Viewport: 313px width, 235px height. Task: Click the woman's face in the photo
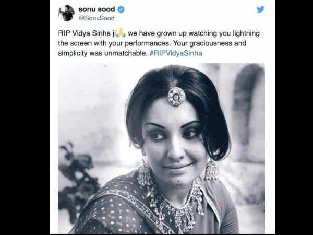pos(172,145)
